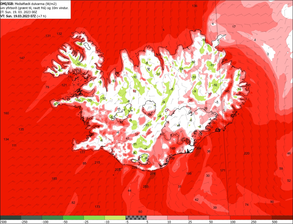Click the '-250' label on the color scale
Image resolution: width=293 pixels, height=224 pixels.
(x=24, y=222)
